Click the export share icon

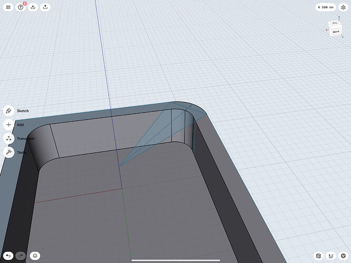(45, 7)
